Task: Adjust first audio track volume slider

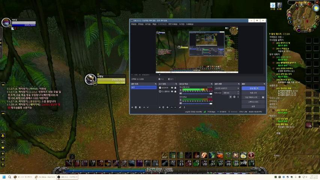Action: click(x=197, y=94)
